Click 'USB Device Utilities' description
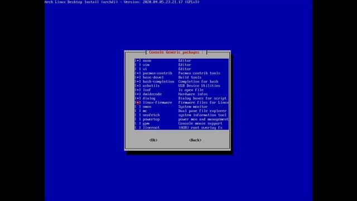The image size is (357, 201). coord(199,85)
